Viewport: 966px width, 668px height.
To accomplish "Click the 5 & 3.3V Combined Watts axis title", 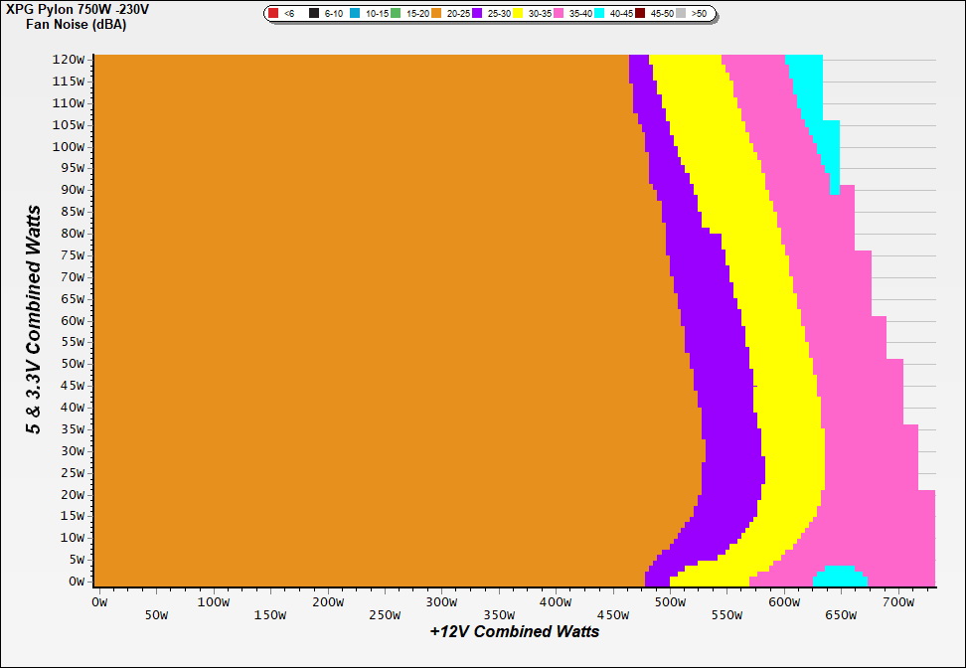I will click(x=35, y=320).
